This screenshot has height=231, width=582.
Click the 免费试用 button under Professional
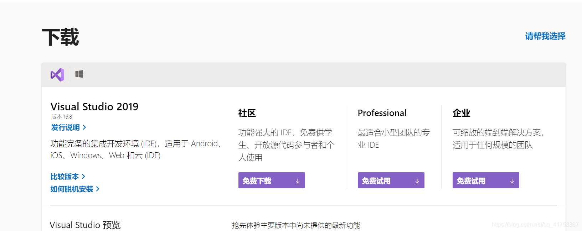pos(391,180)
